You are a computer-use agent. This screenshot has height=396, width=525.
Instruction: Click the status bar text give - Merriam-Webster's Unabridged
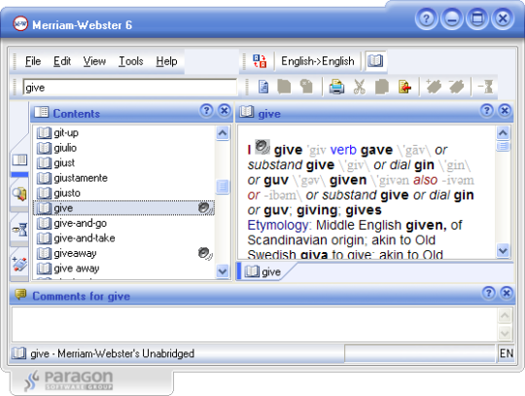pyautogui.click(x=112, y=353)
